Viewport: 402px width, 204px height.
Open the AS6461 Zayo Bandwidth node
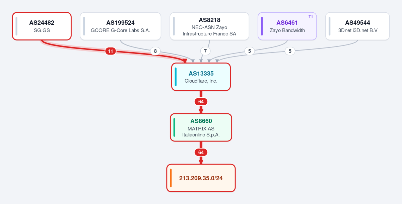pyautogui.click(x=287, y=26)
